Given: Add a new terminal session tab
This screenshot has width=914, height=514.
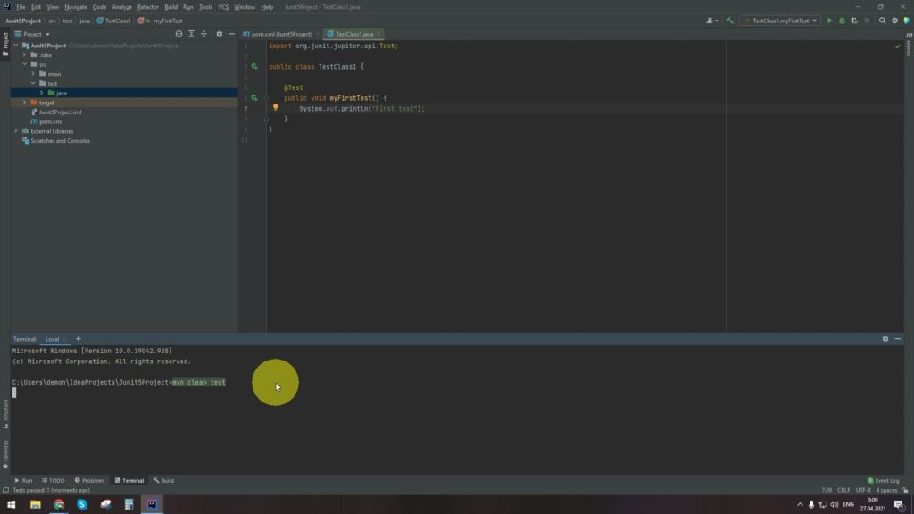Looking at the screenshot, I should (x=79, y=338).
